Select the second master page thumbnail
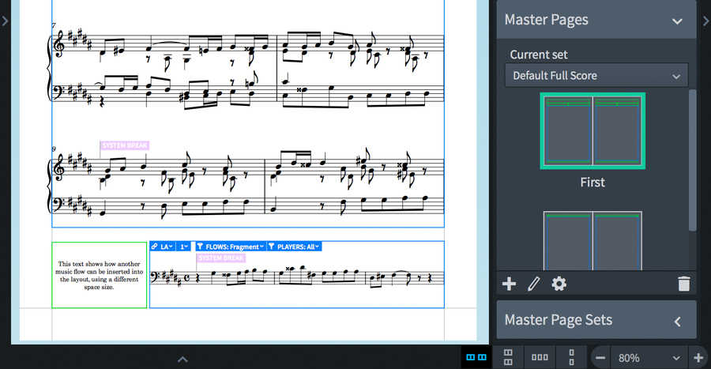 click(x=592, y=241)
